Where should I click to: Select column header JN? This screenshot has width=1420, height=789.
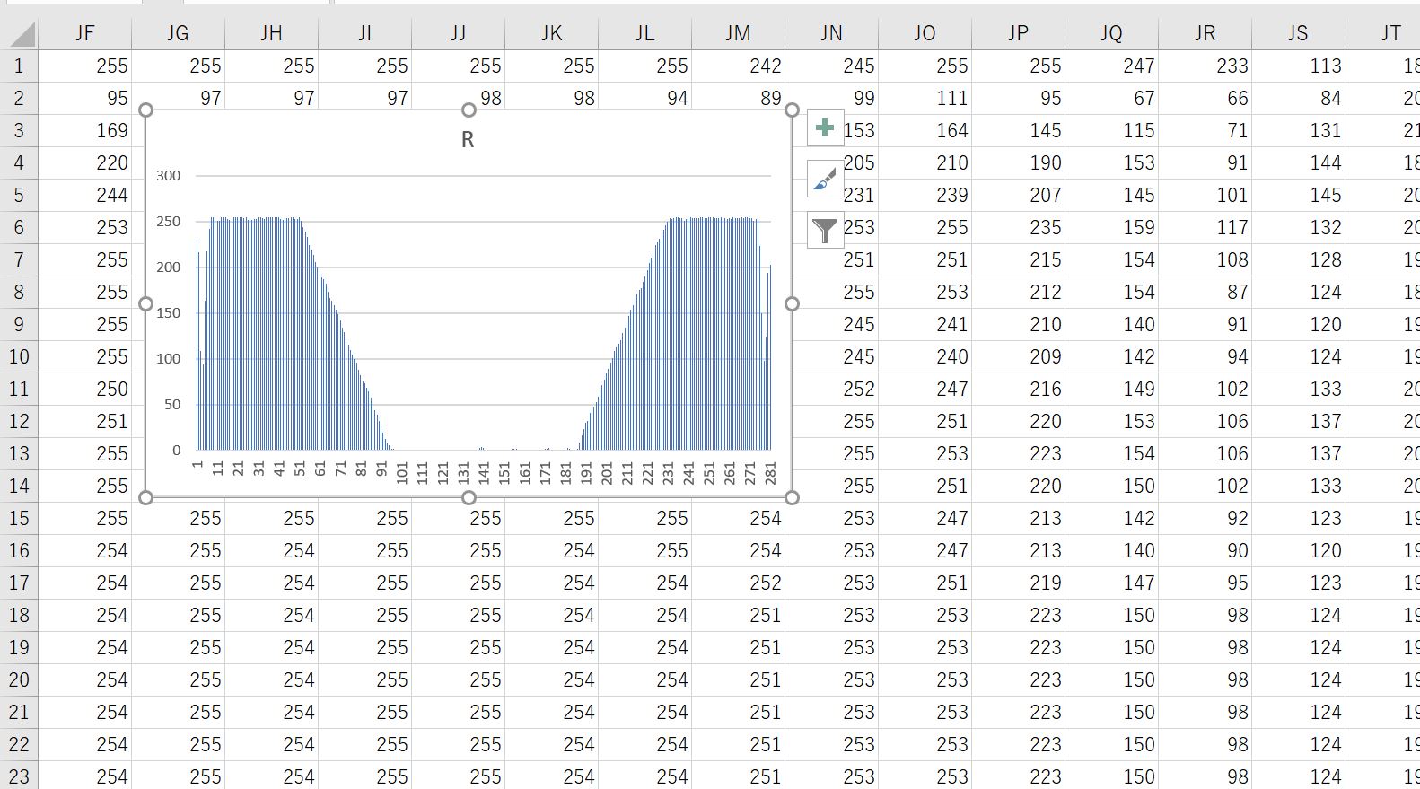click(831, 33)
